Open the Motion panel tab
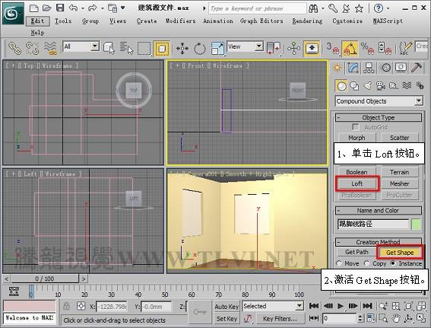 click(x=386, y=68)
